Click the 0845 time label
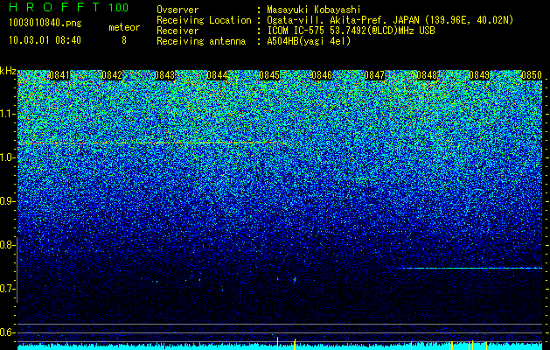 point(269,75)
